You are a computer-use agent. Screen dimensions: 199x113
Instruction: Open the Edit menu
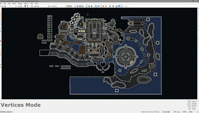5,4
